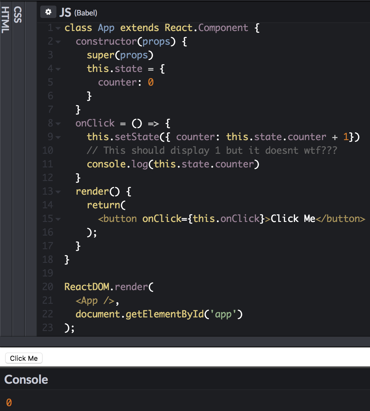Click line number 11 in the gutter
The width and height of the screenshot is (370, 411).
click(47, 164)
